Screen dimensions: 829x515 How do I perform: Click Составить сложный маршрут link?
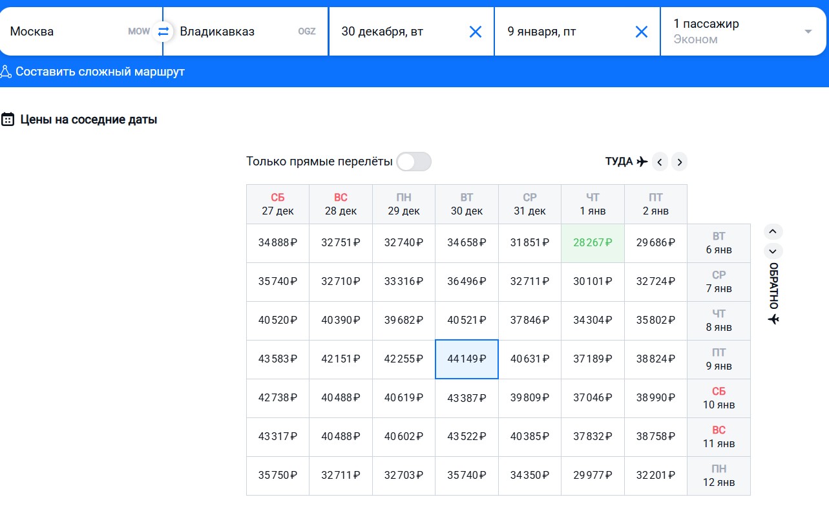pos(100,72)
